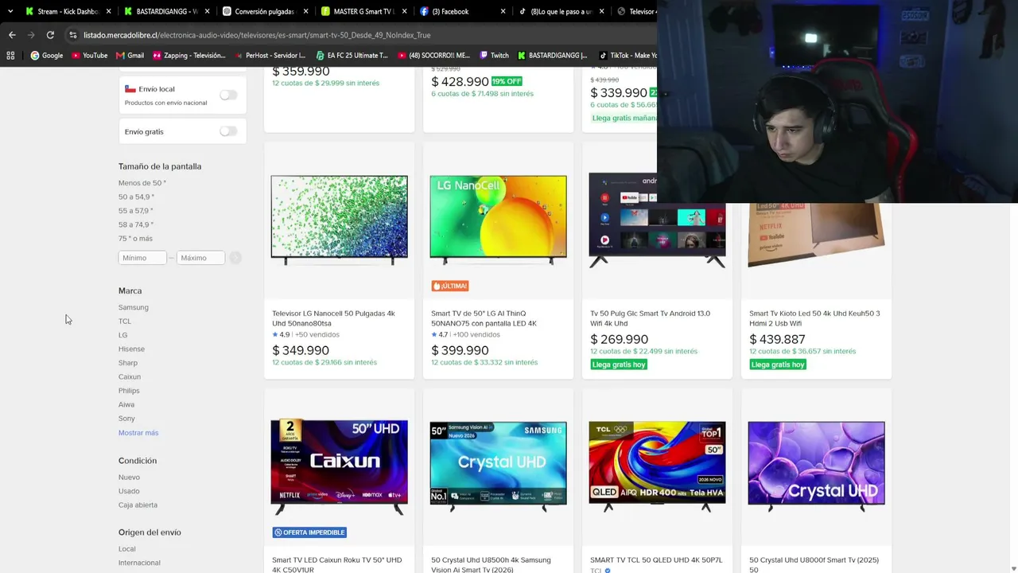Open the Zapping Televisión bookmark
The height and width of the screenshot is (573, 1018).
(189, 56)
